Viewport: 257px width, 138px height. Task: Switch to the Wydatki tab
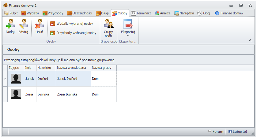point(30,13)
